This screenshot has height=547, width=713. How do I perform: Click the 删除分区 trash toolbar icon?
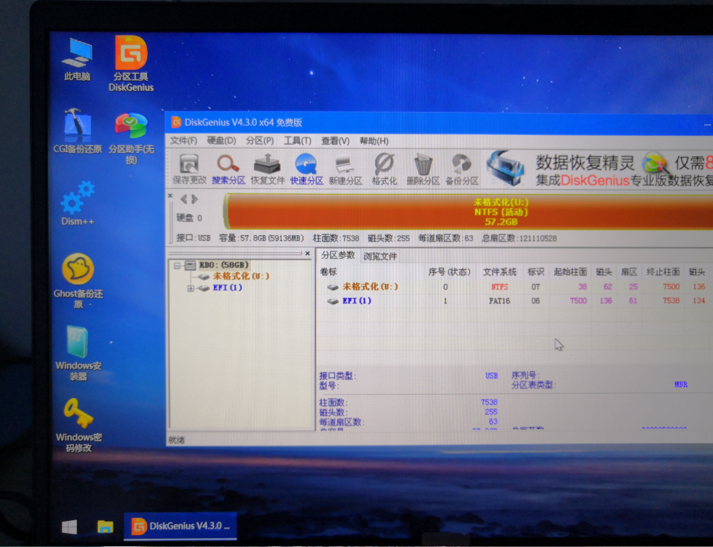tap(423, 169)
